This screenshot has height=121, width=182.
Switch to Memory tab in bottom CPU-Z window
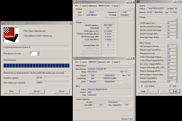point(102,62)
